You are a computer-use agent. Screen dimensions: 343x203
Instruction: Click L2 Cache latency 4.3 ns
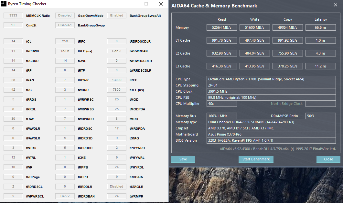click(321, 53)
